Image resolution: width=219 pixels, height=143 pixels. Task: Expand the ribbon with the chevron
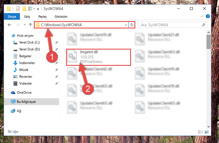pyautogui.click(x=202, y=16)
